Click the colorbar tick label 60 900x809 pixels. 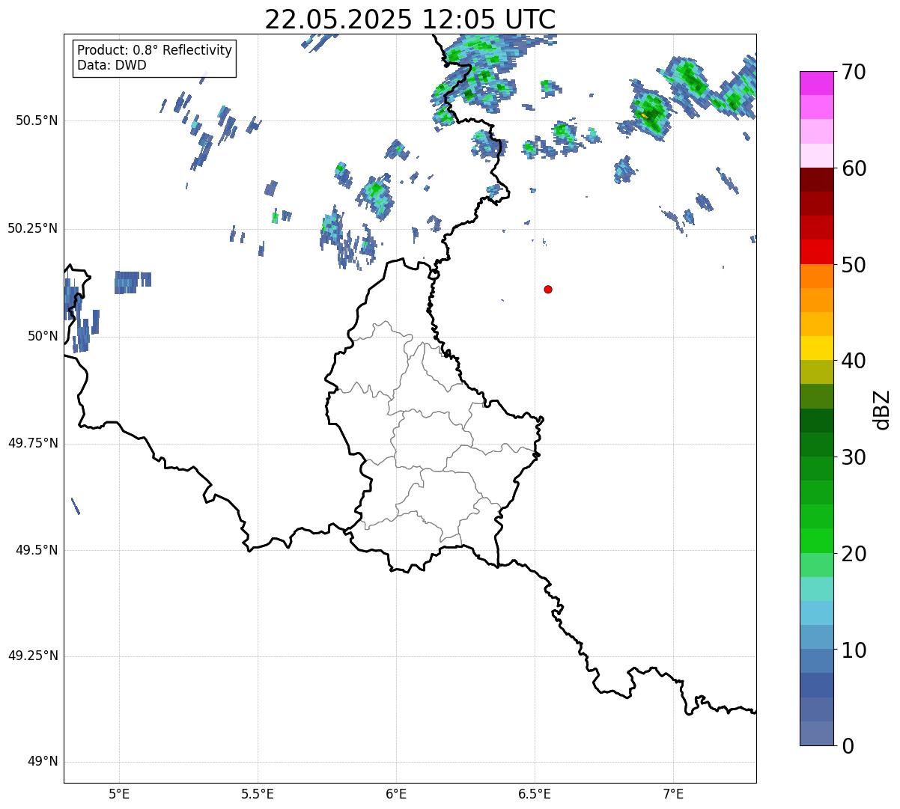tap(854, 168)
